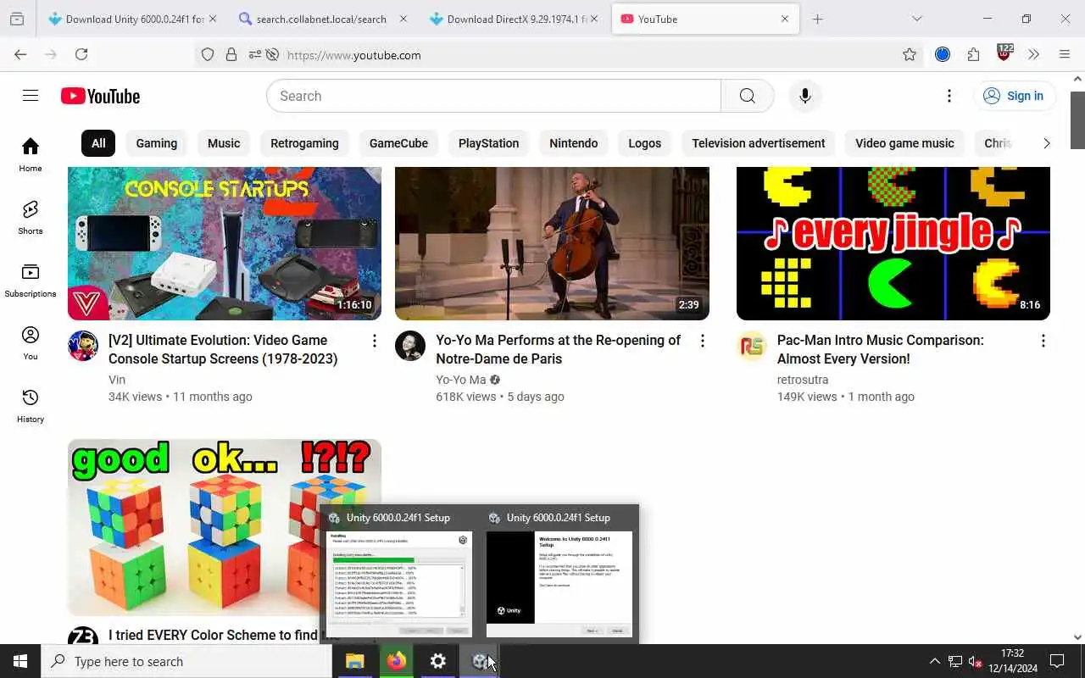Go to Home in sidebar

pyautogui.click(x=31, y=154)
